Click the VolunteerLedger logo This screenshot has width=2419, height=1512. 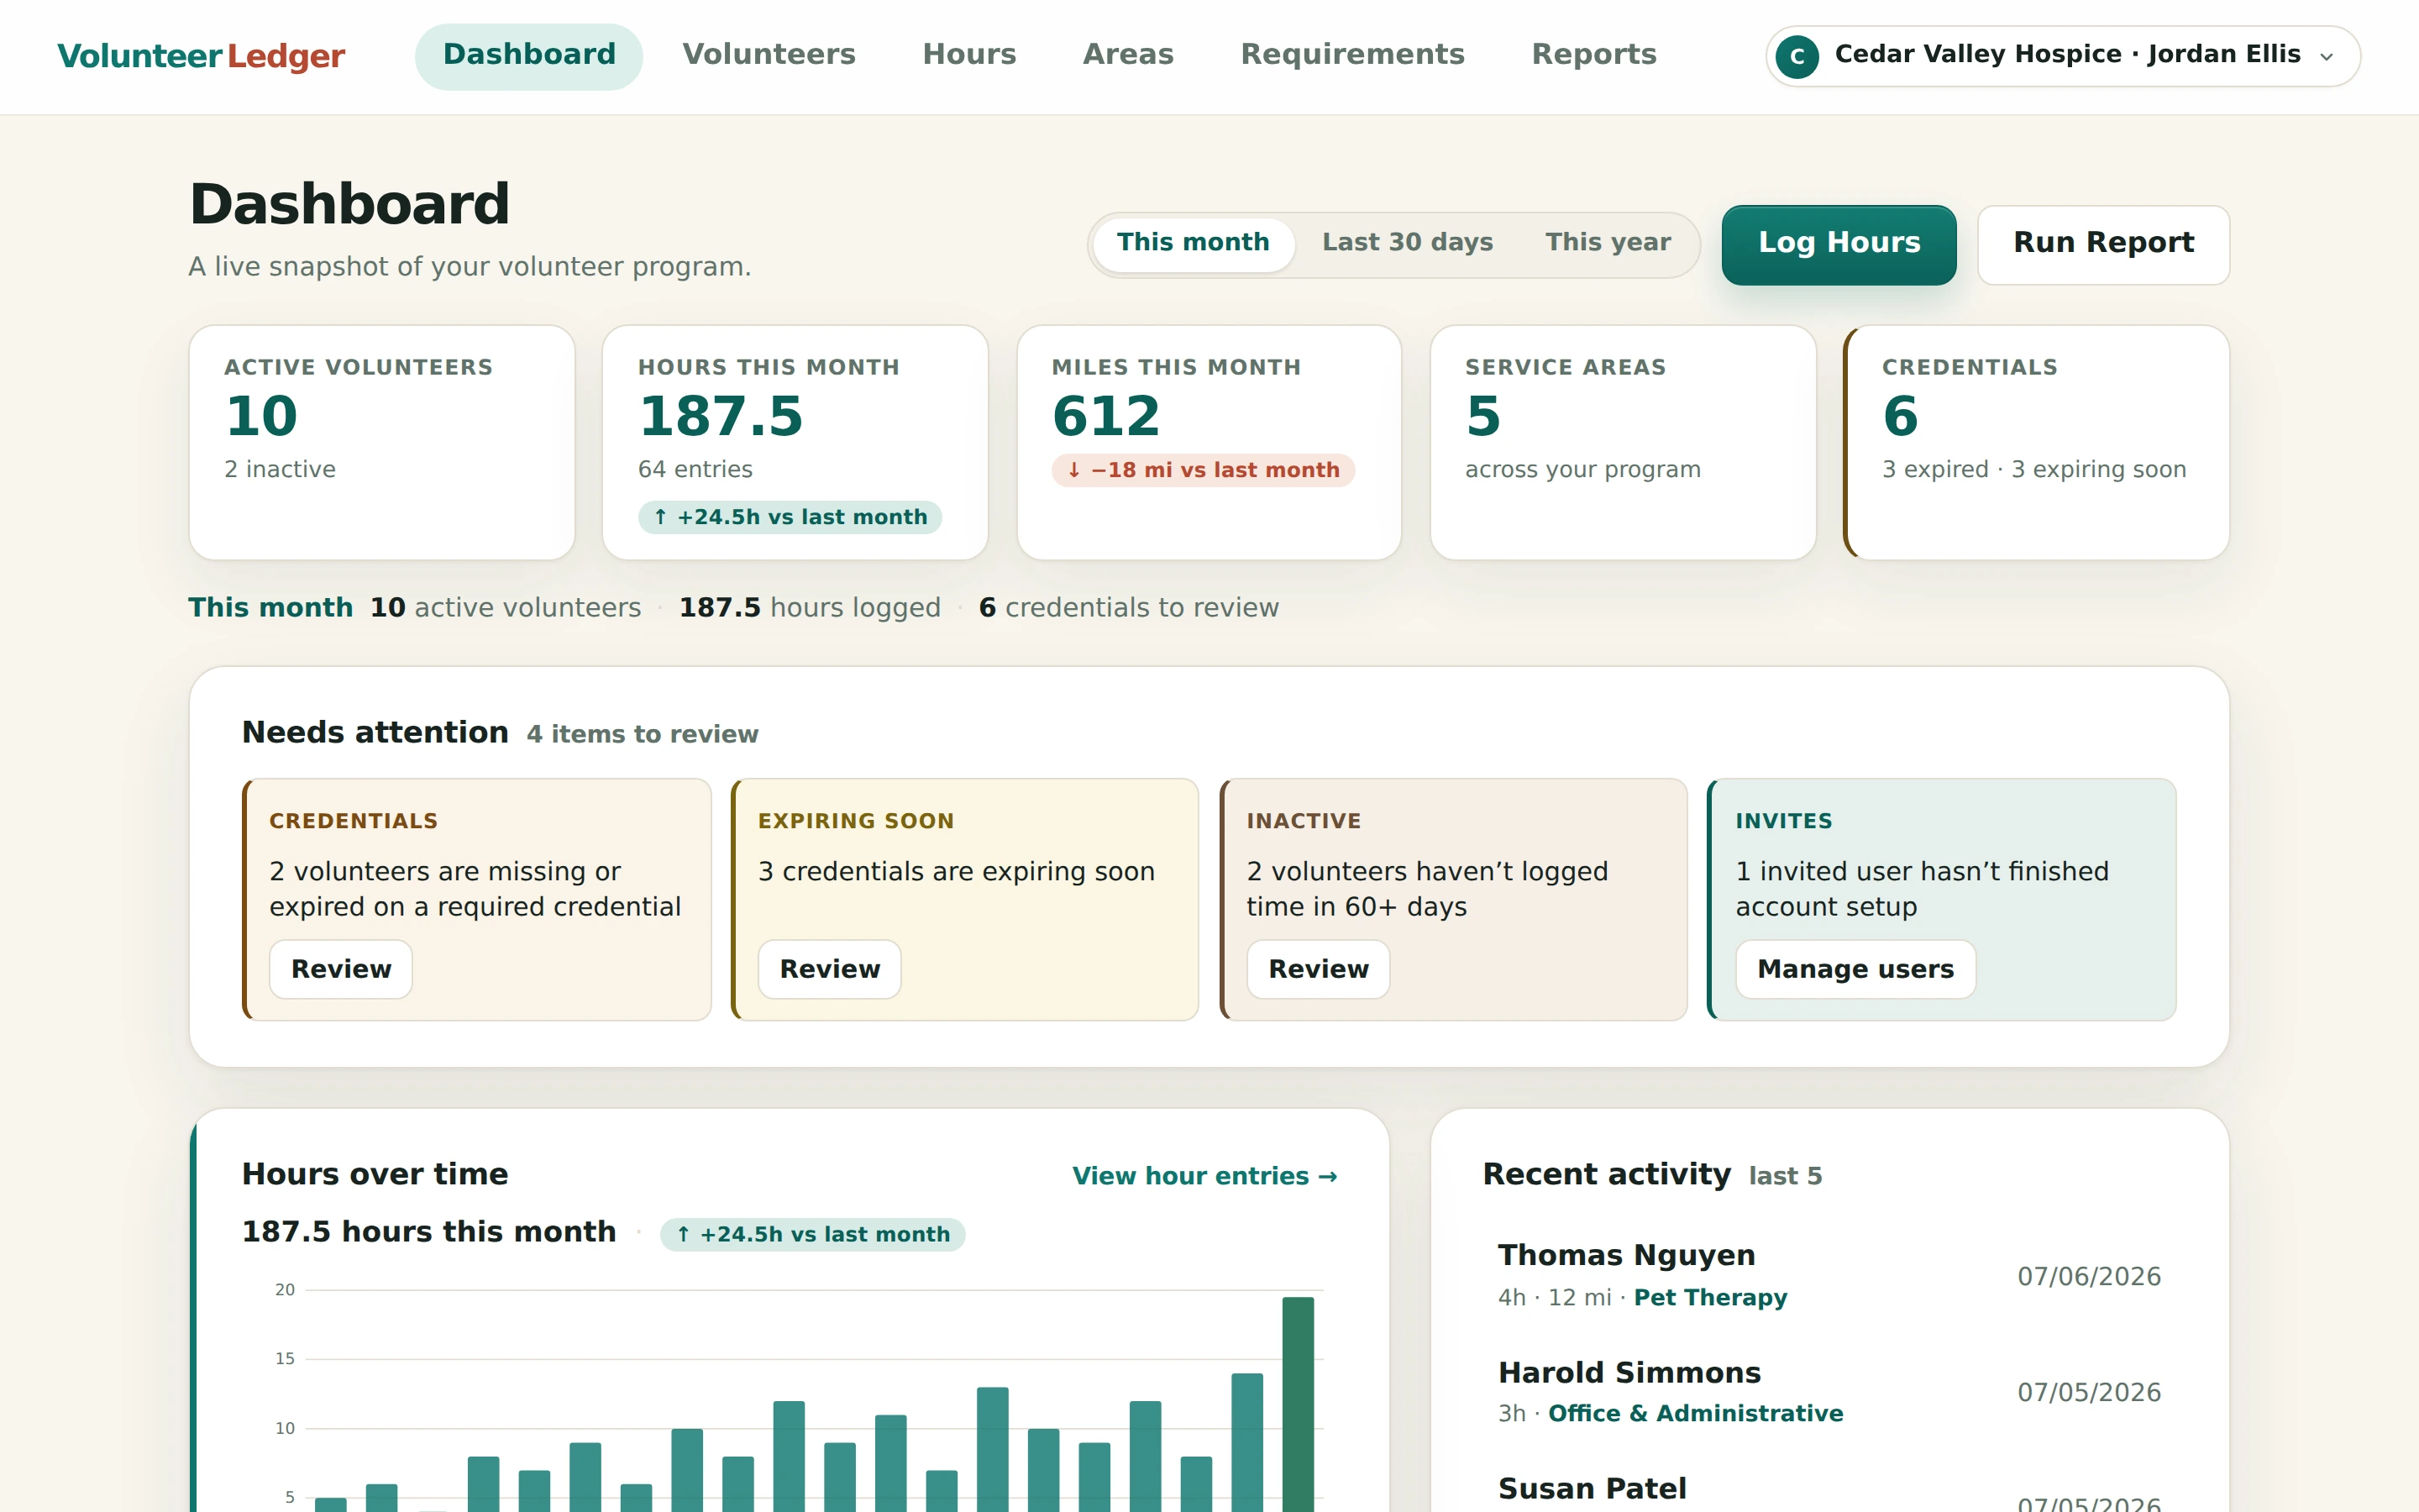[x=201, y=56]
